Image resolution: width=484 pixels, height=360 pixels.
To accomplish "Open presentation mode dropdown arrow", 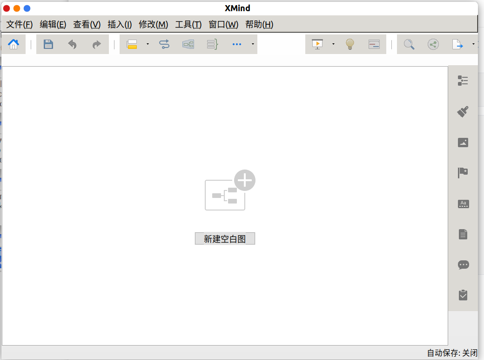I will point(333,44).
